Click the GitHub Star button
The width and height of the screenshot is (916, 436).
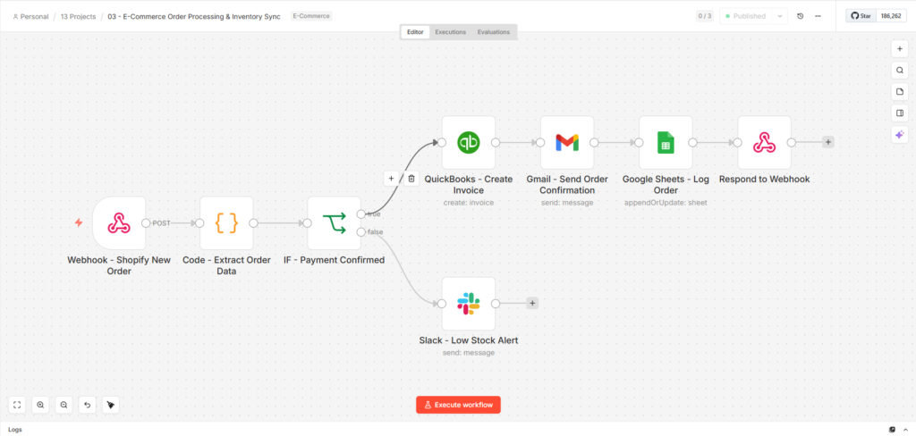click(x=861, y=16)
